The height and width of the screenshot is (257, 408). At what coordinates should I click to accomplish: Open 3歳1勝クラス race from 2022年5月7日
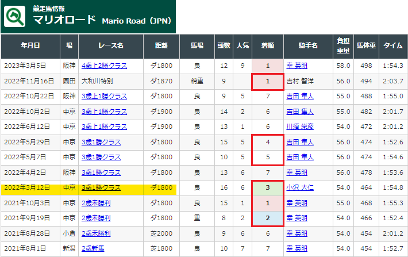pos(101,158)
